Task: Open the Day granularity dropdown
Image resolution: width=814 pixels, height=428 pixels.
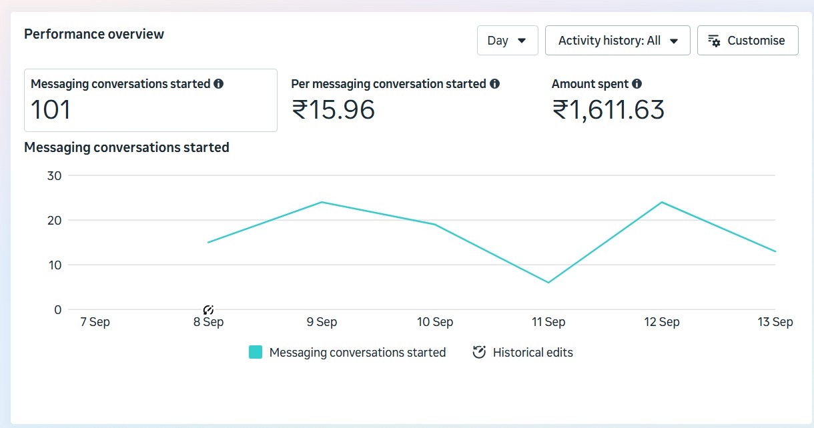Action: [507, 41]
